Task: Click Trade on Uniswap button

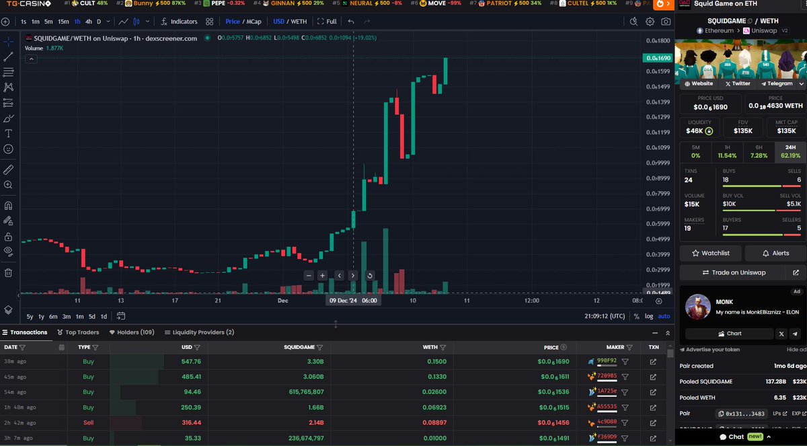Action: tap(732, 272)
